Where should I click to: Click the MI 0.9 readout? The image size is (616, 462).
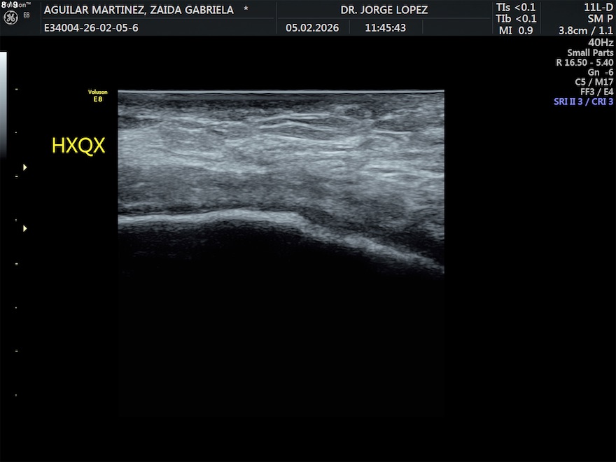(x=516, y=30)
